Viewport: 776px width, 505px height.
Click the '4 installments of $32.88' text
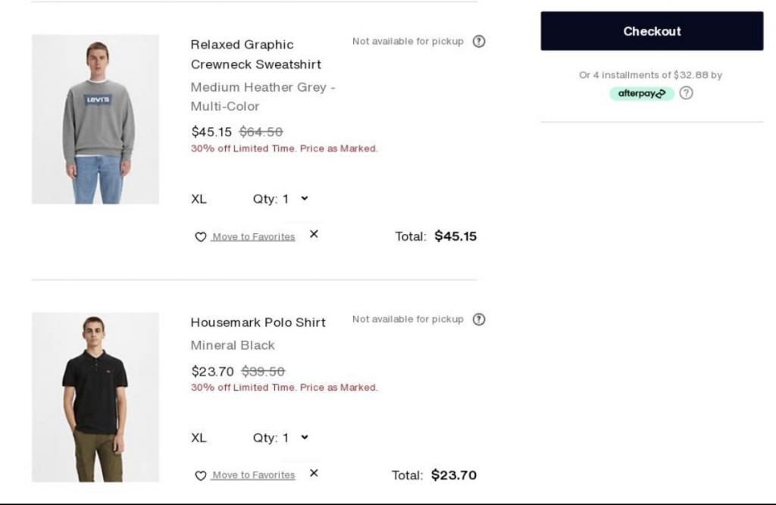[x=650, y=75]
